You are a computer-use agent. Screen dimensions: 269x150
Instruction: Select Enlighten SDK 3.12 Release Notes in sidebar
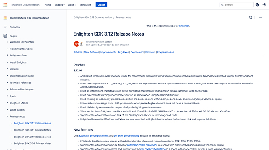pos(32,123)
